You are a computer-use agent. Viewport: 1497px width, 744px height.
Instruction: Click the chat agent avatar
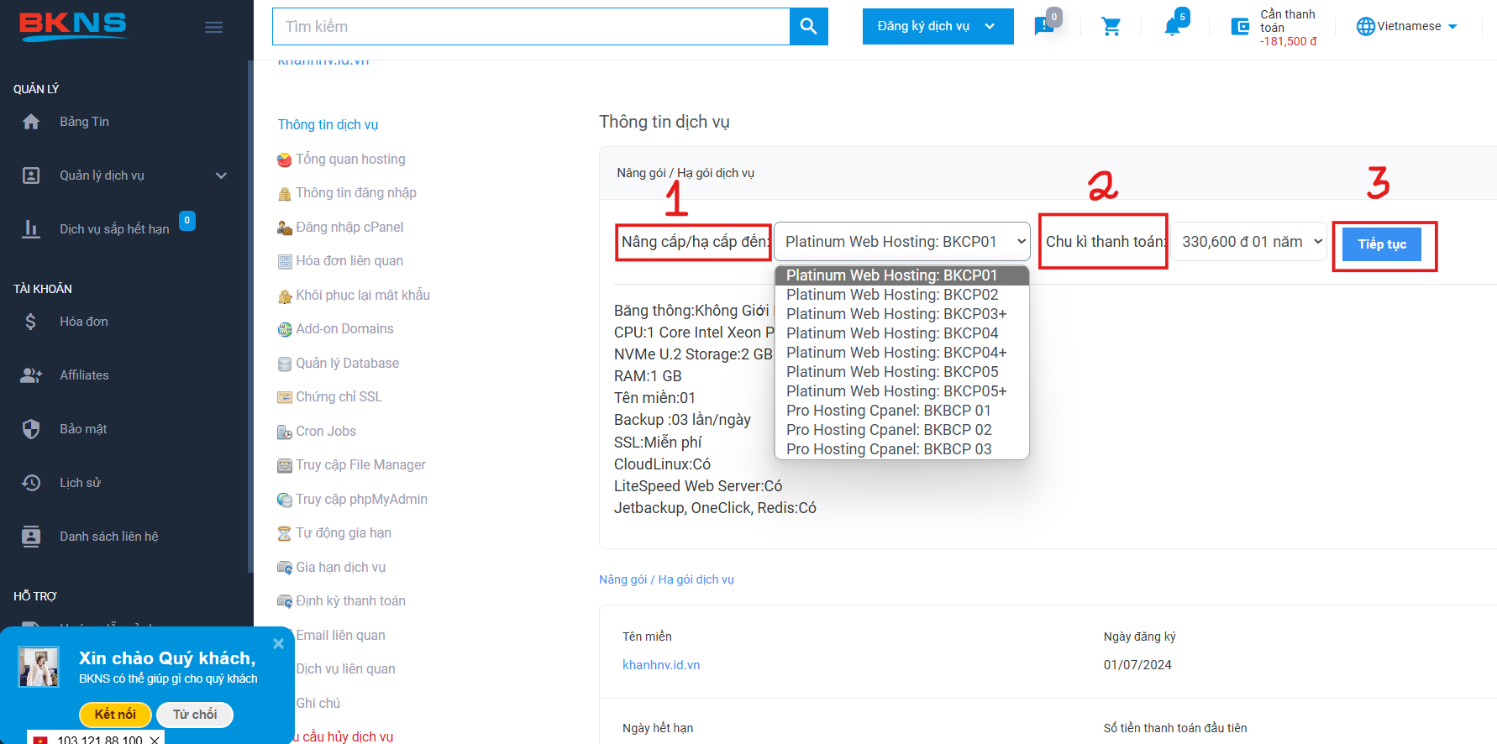pyautogui.click(x=39, y=667)
